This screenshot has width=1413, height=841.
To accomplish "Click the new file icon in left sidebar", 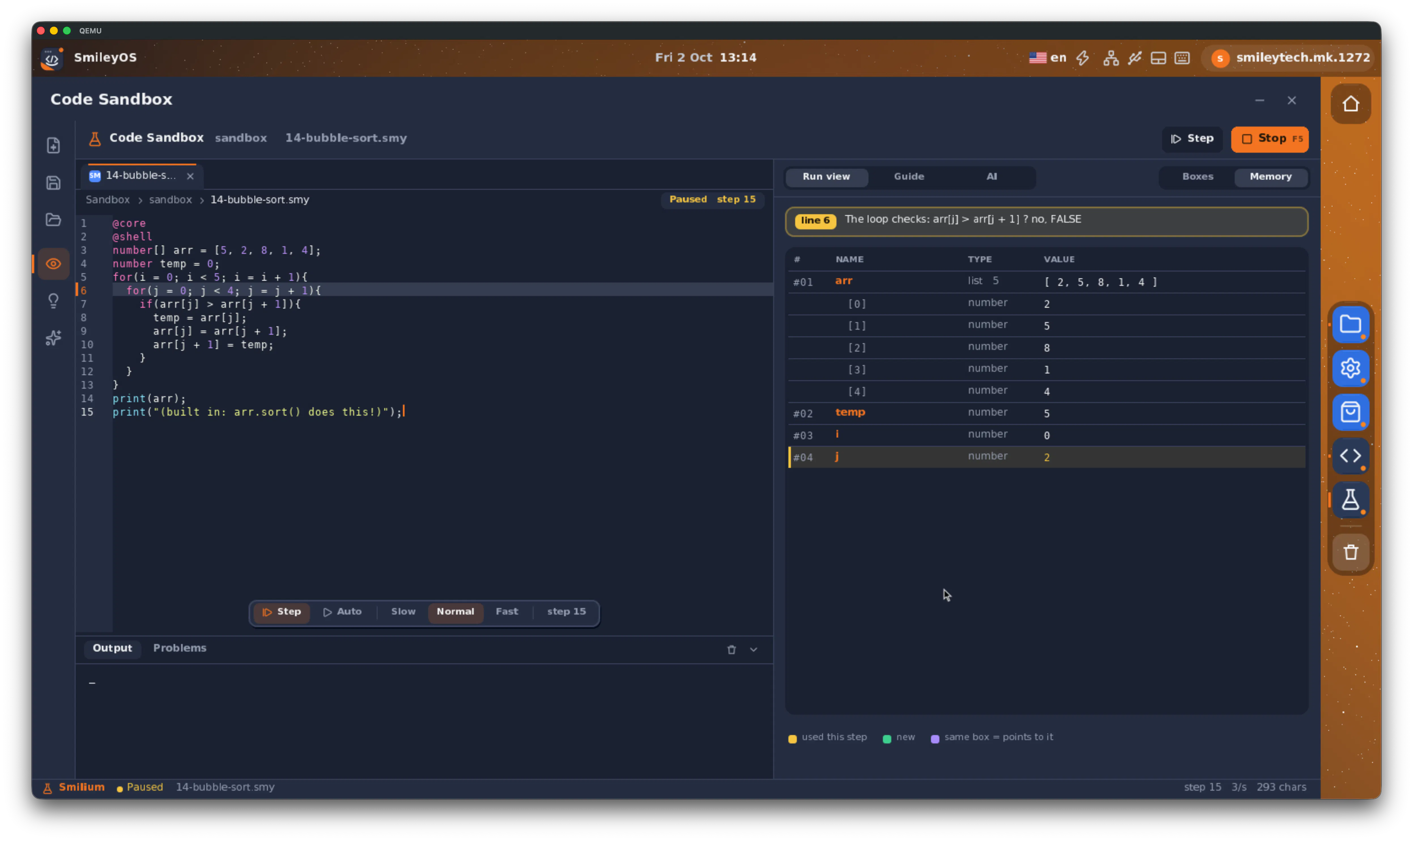I will click(x=53, y=146).
